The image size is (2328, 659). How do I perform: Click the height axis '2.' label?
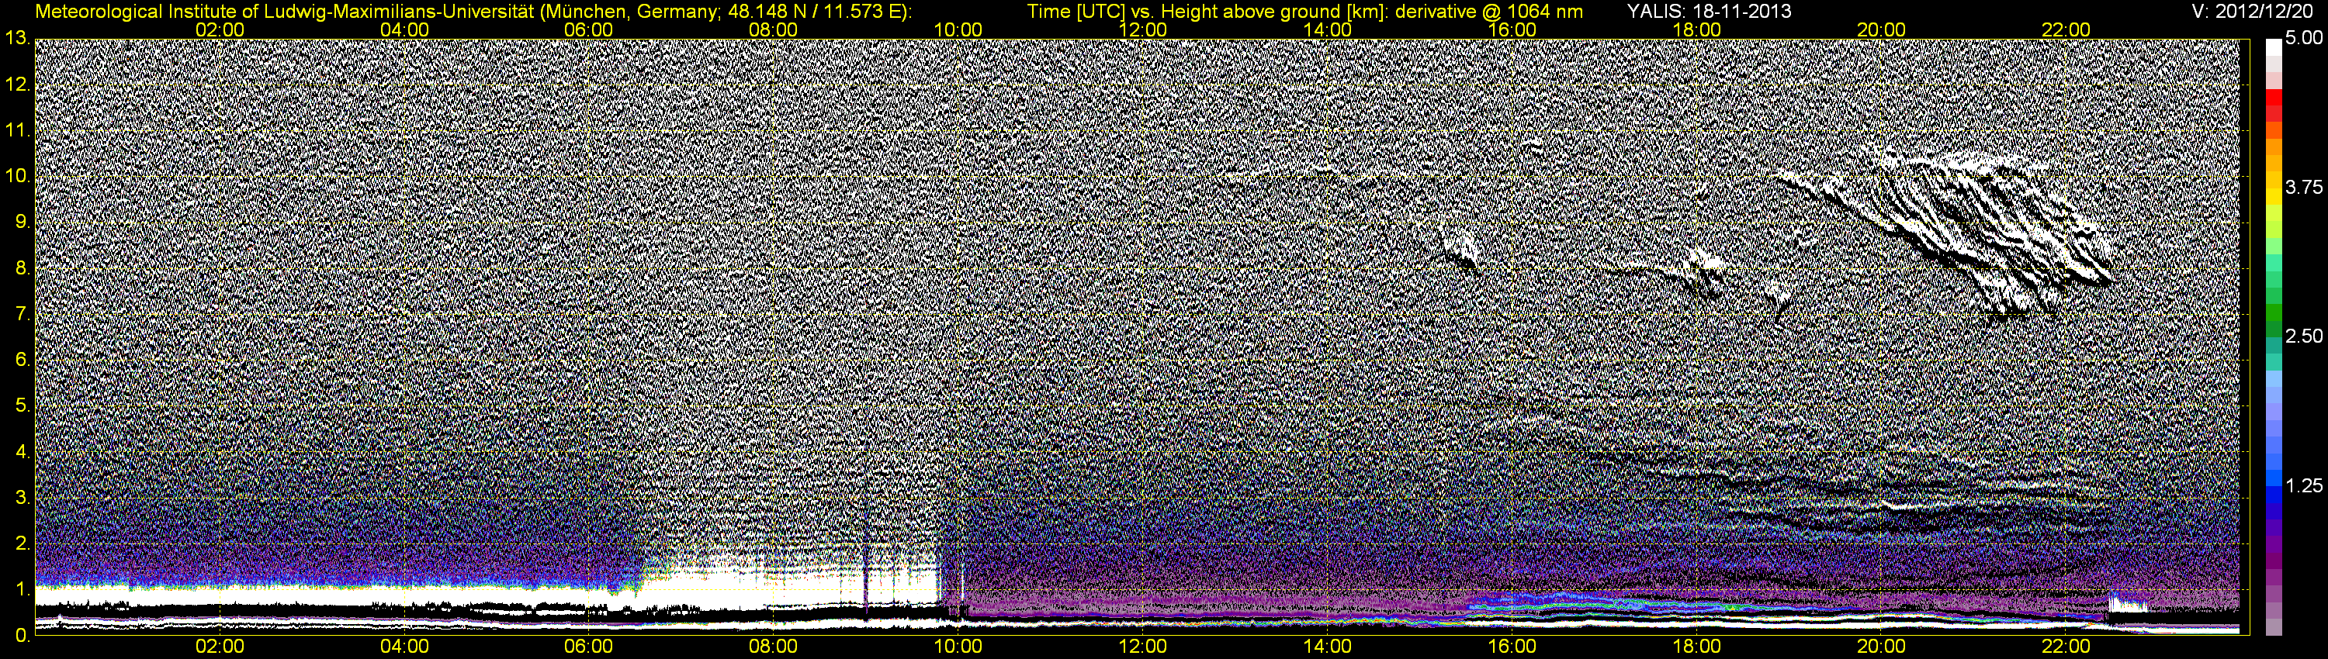pyautogui.click(x=22, y=544)
